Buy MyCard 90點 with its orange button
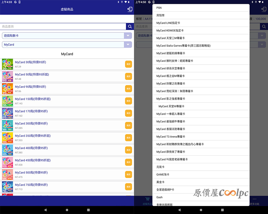This screenshot has width=268, height=214. [x=128, y=89]
